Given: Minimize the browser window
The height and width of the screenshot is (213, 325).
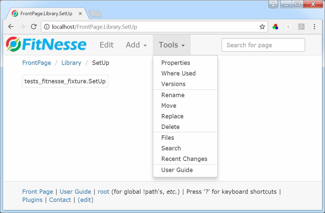Looking at the screenshot, I should coord(286,4).
